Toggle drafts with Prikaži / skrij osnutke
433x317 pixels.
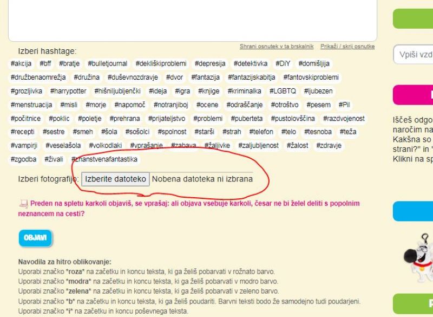(347, 47)
